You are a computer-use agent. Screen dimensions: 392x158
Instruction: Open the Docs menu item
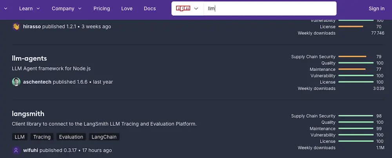150,8
